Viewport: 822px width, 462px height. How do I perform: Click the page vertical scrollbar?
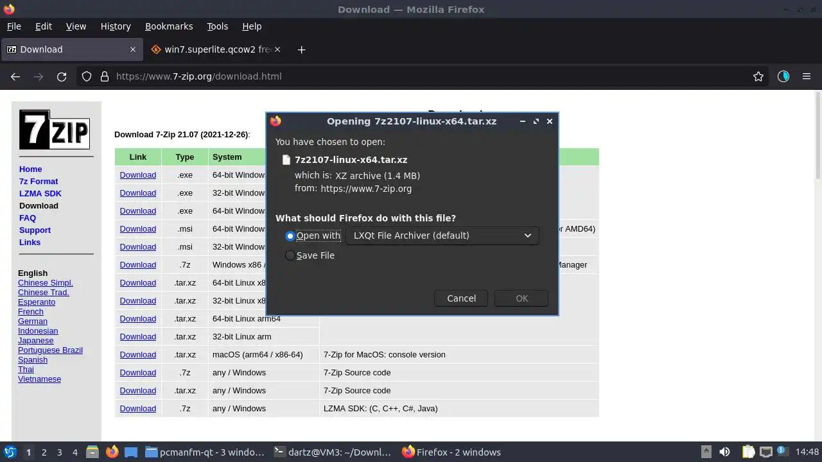click(x=818, y=135)
